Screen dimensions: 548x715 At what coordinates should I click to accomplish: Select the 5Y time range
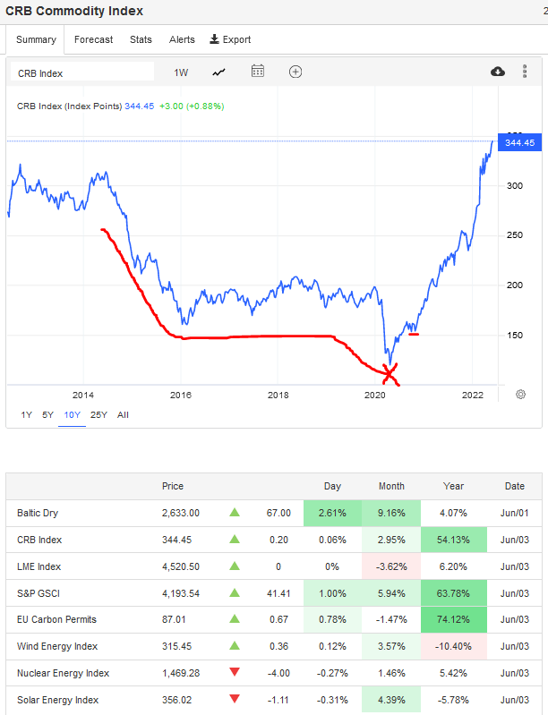[x=48, y=415]
